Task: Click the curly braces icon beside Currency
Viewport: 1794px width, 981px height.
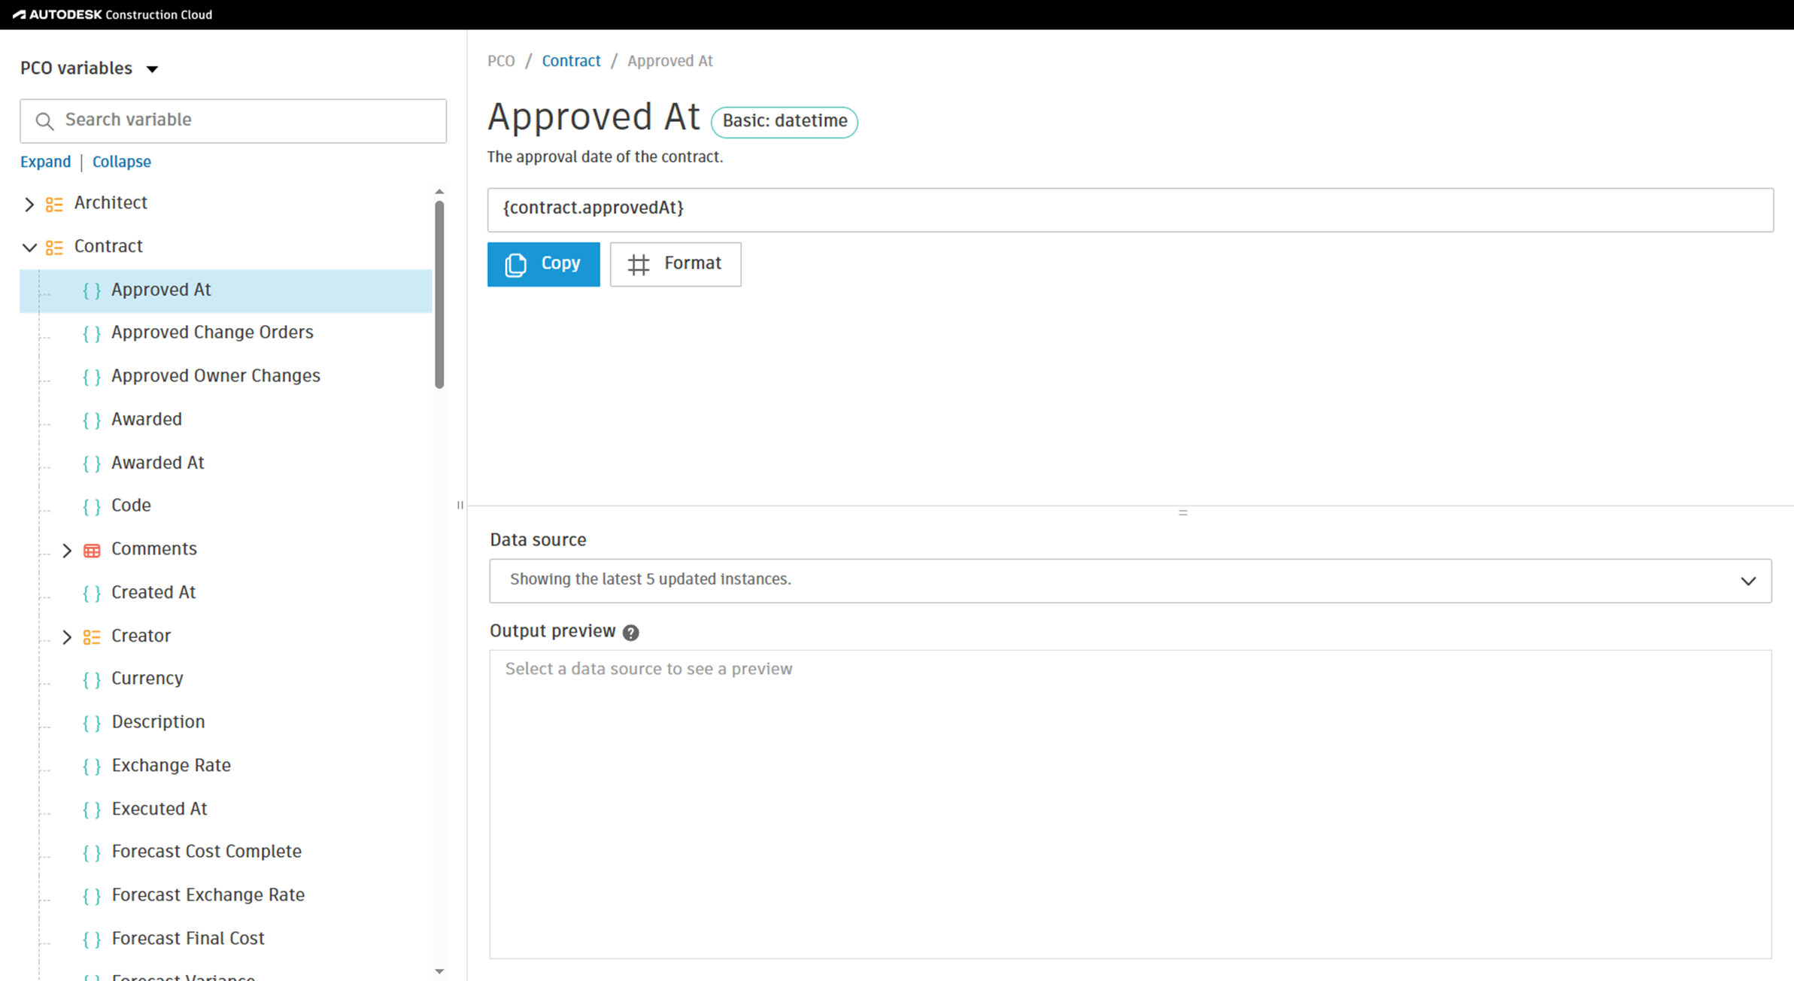Action: pyautogui.click(x=92, y=679)
